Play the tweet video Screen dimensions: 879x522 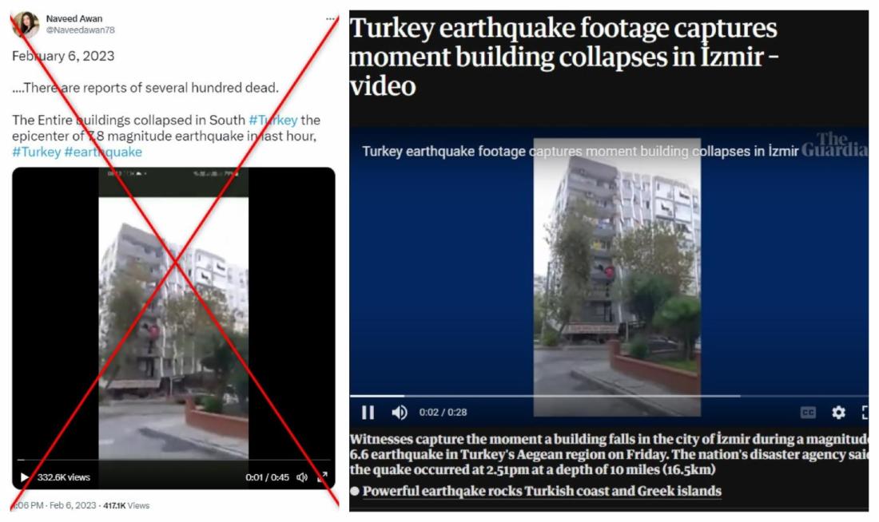[x=24, y=477]
